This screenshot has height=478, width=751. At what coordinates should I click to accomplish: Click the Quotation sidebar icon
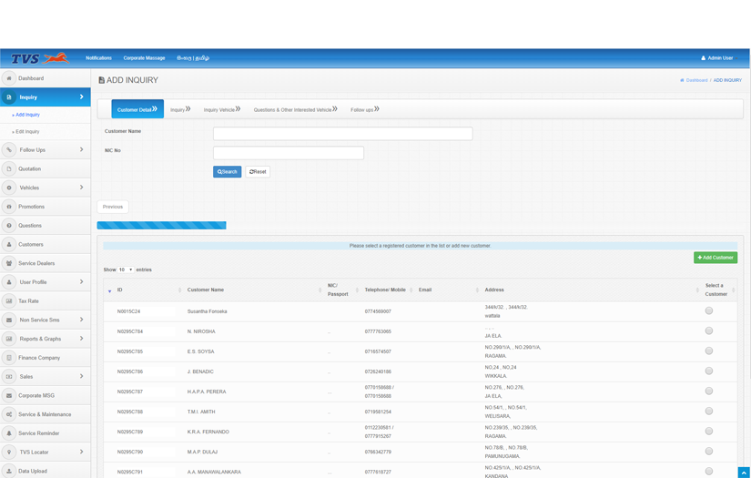click(x=8, y=168)
